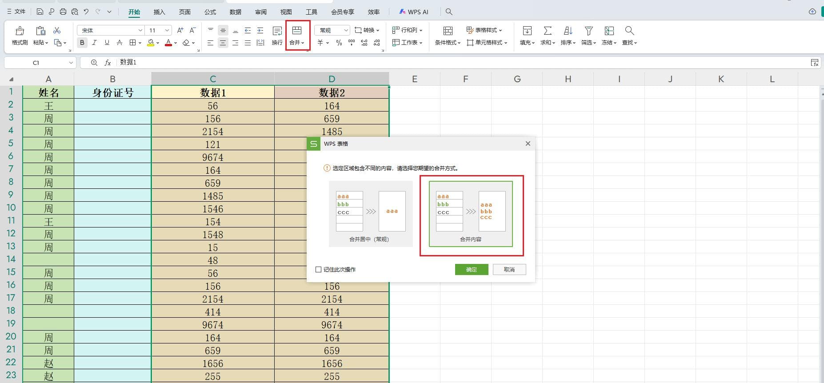Click the 确定 button in dialog
Screen dimensions: 824x383
click(x=472, y=269)
